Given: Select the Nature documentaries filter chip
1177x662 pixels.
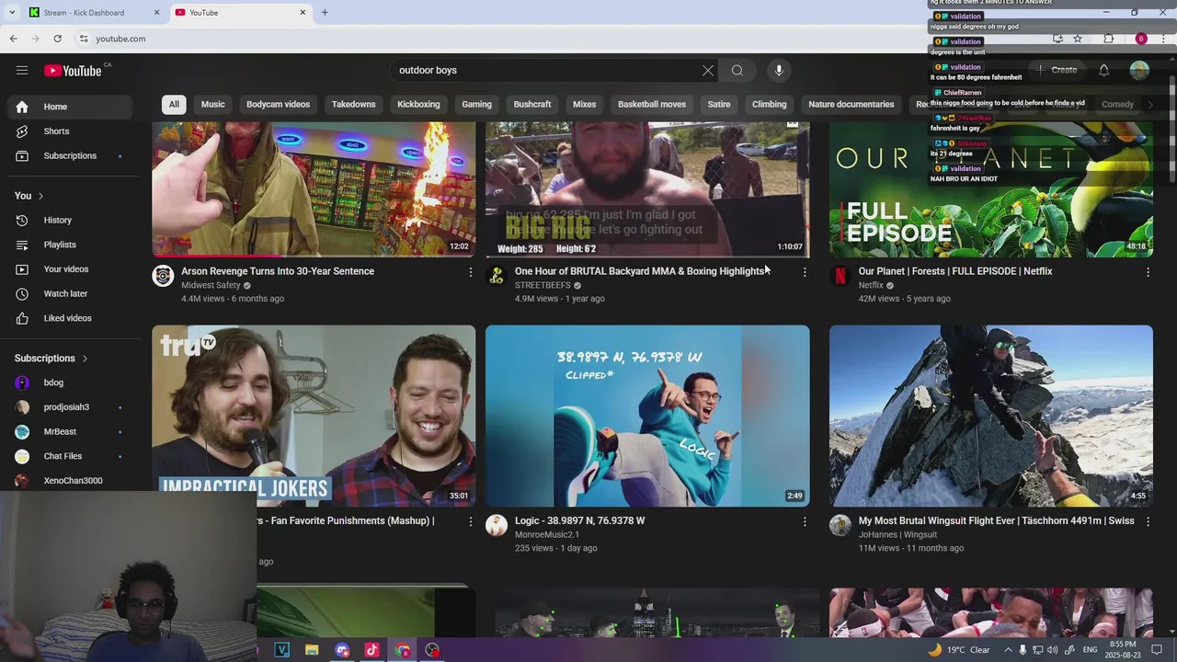Looking at the screenshot, I should pos(851,104).
